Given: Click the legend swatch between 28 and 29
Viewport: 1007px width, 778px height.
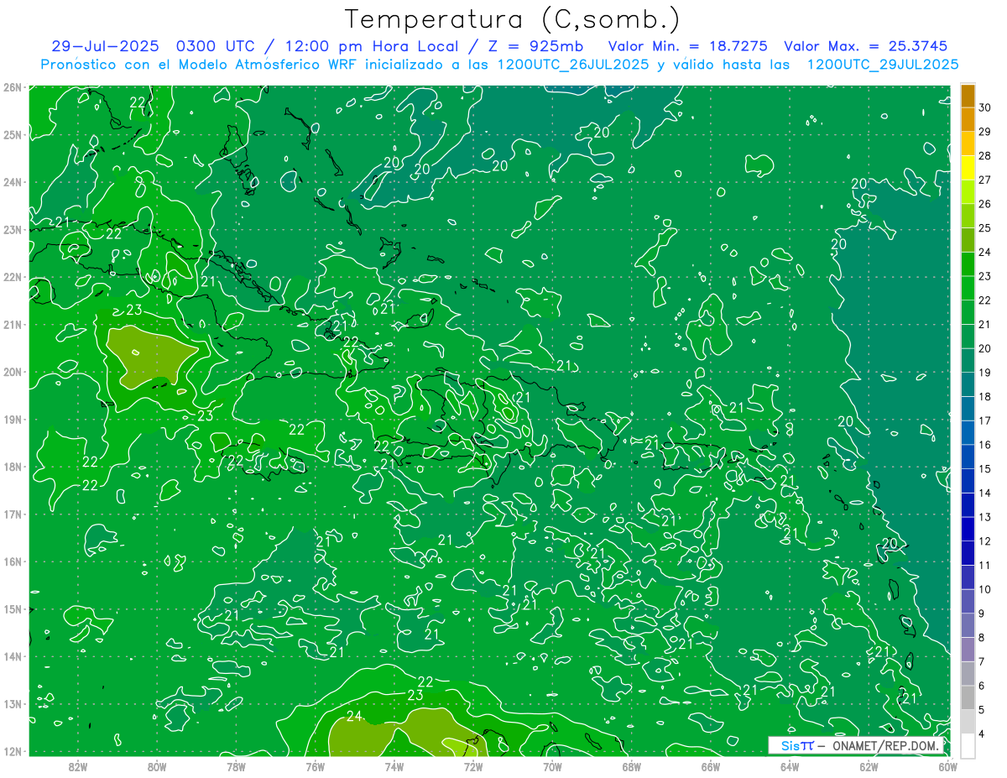Looking at the screenshot, I should pos(968,144).
